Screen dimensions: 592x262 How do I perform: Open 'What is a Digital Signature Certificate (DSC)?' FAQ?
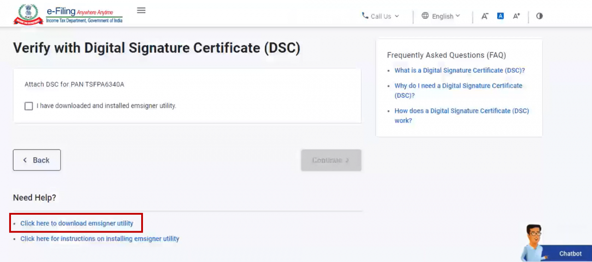tap(459, 70)
